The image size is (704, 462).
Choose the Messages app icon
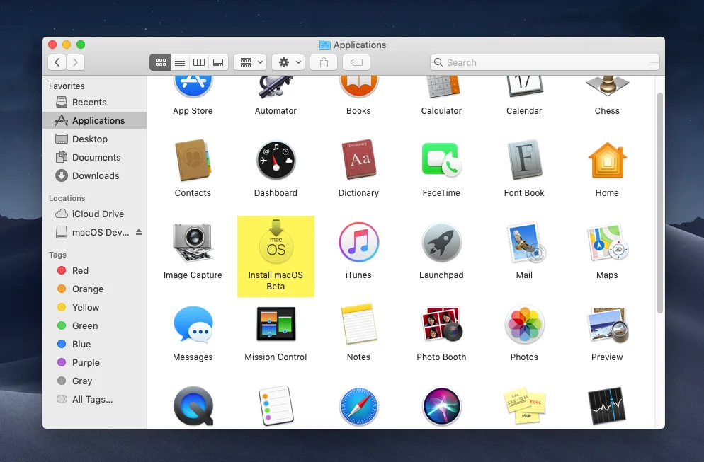193,325
